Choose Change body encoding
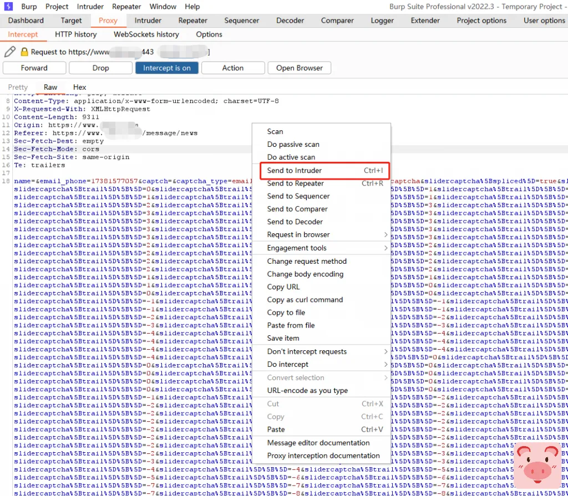Viewport: 568px width, 496px height. (321, 274)
